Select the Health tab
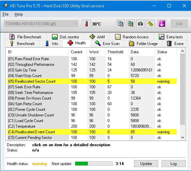The width and height of the screenshot is (191, 171). pos(77,43)
